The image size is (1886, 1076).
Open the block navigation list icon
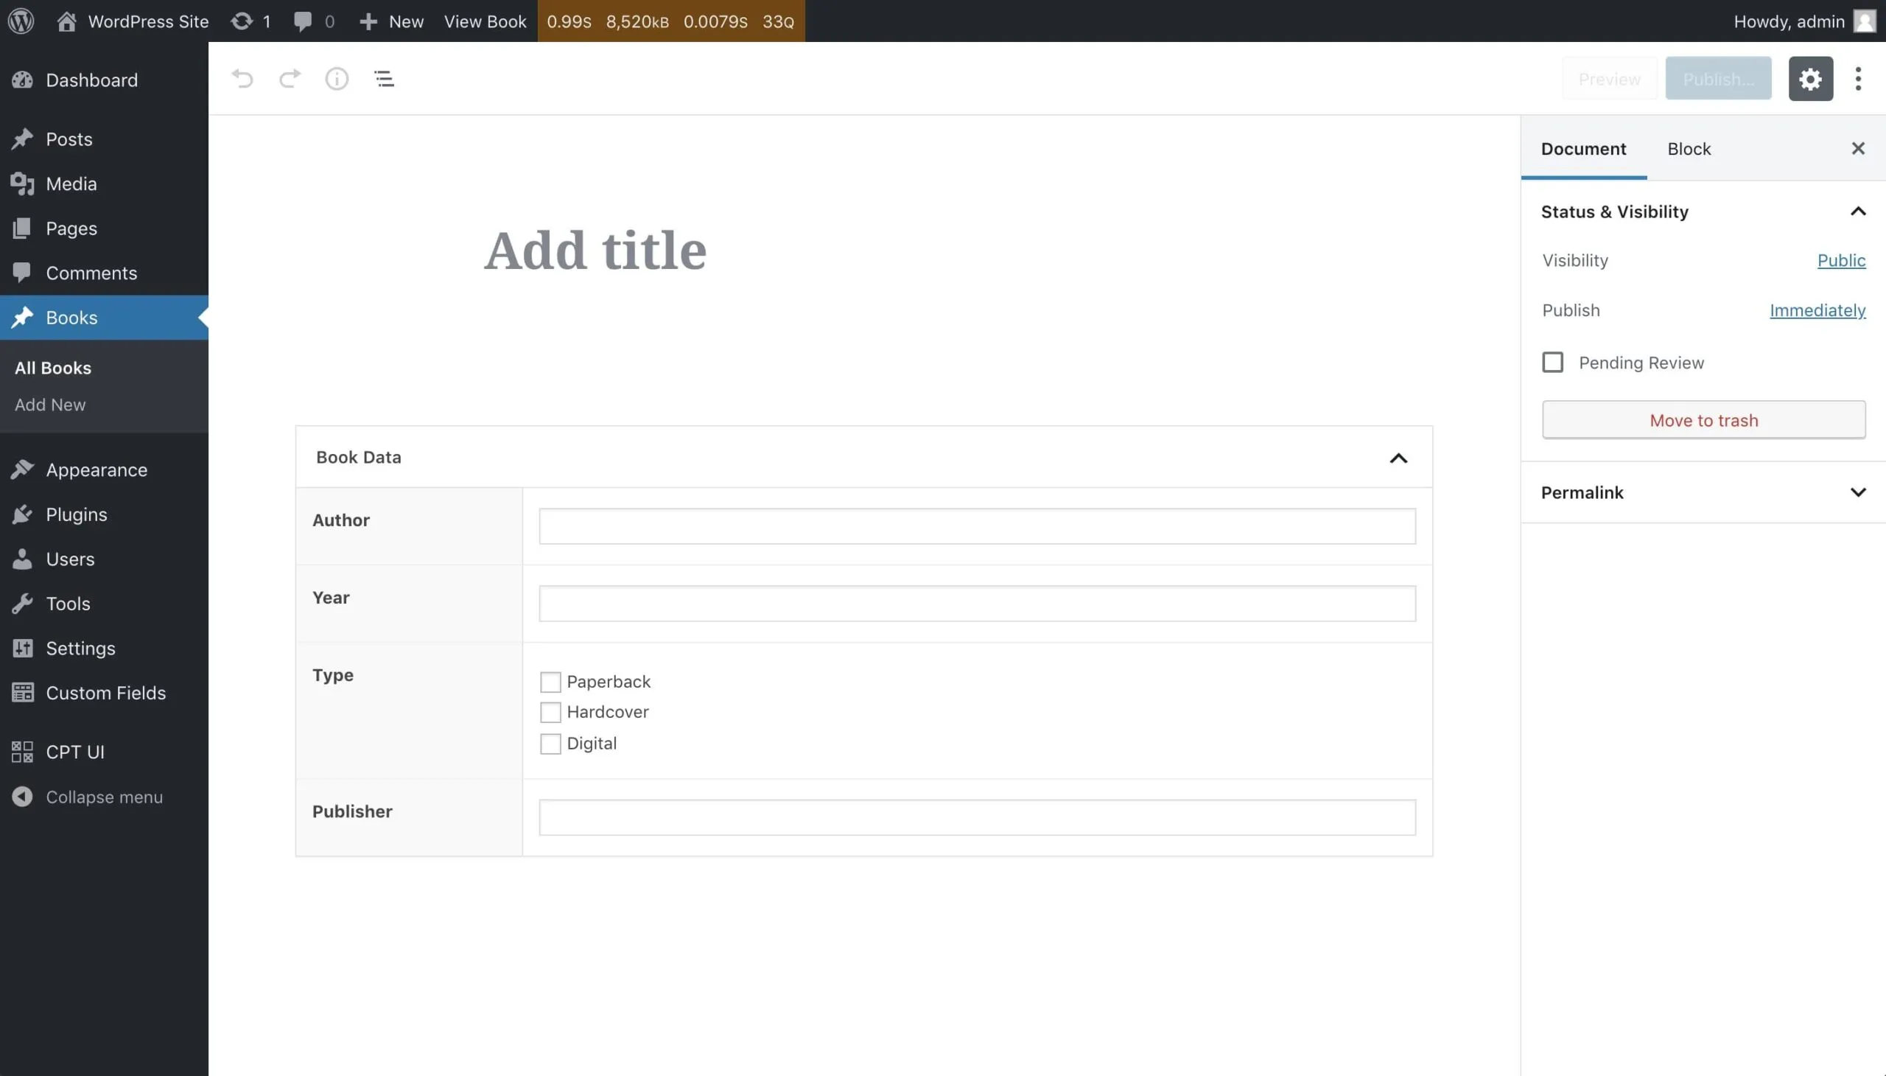[384, 78]
